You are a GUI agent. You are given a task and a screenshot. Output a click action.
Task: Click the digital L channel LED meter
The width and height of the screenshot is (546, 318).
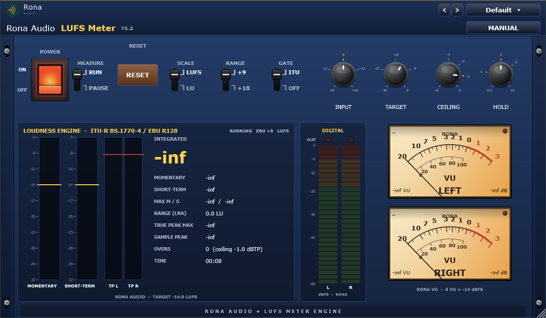point(328,214)
